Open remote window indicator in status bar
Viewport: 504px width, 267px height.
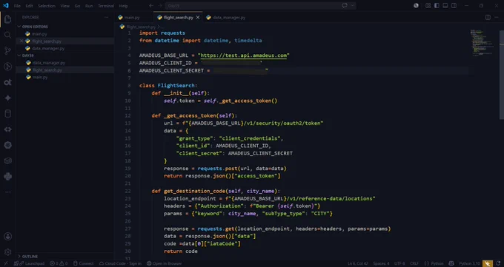pyautogui.click(x=6, y=263)
